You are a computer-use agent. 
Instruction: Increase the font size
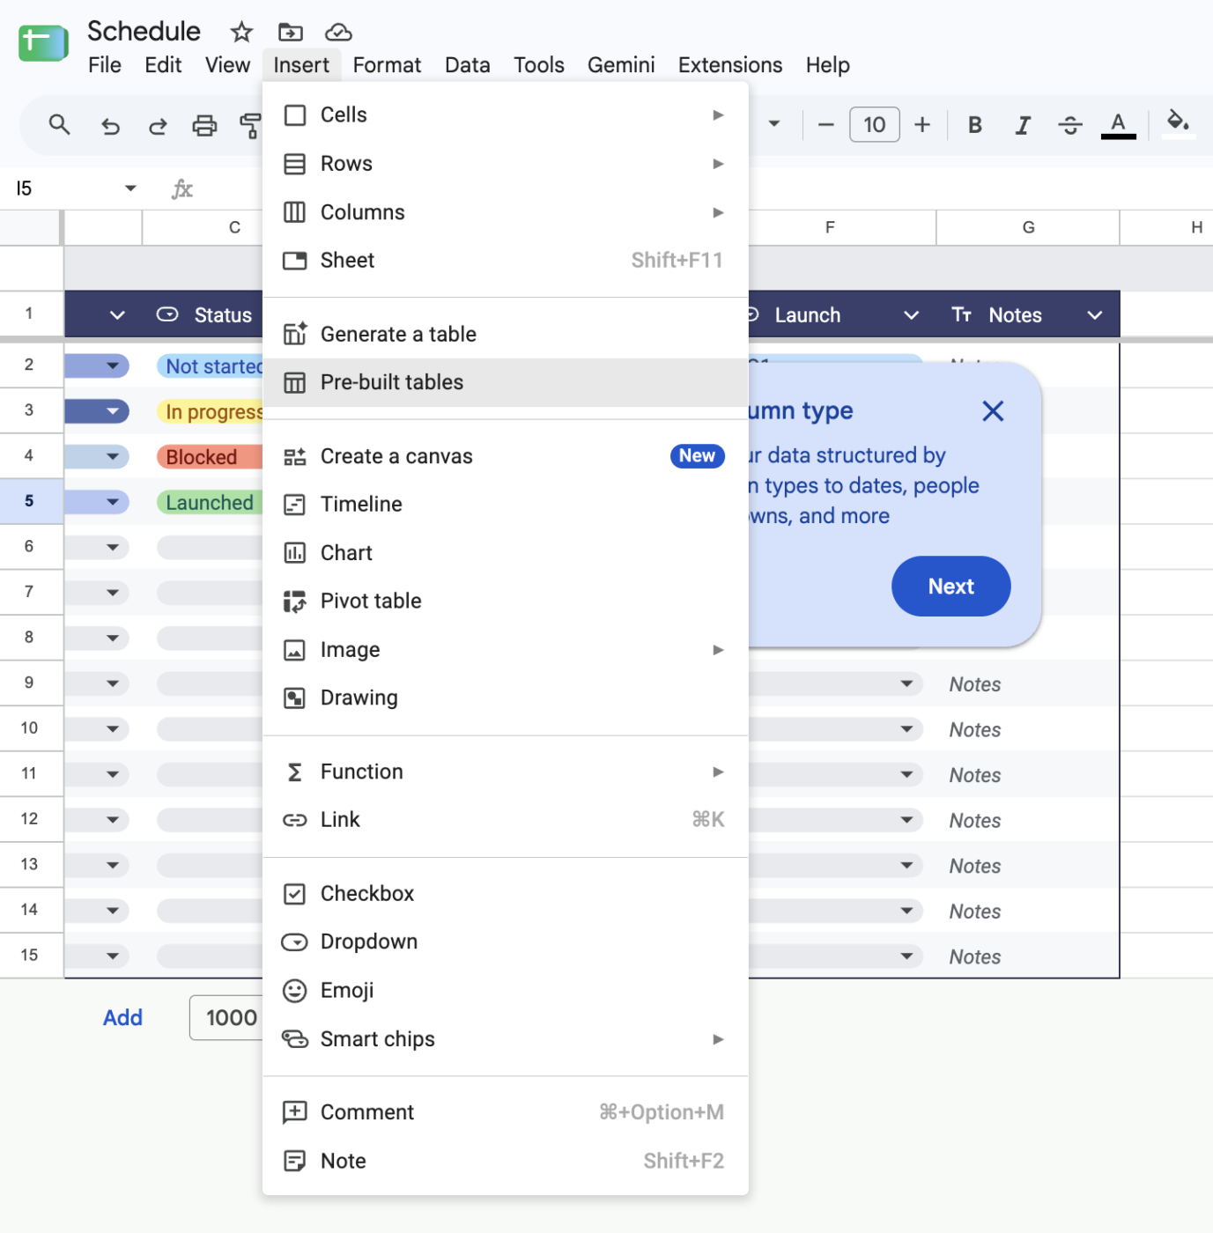coord(922,125)
